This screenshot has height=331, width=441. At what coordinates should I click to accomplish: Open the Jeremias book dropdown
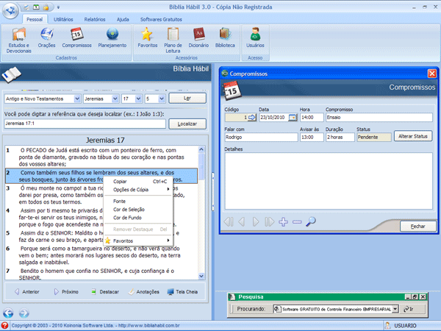(x=114, y=98)
